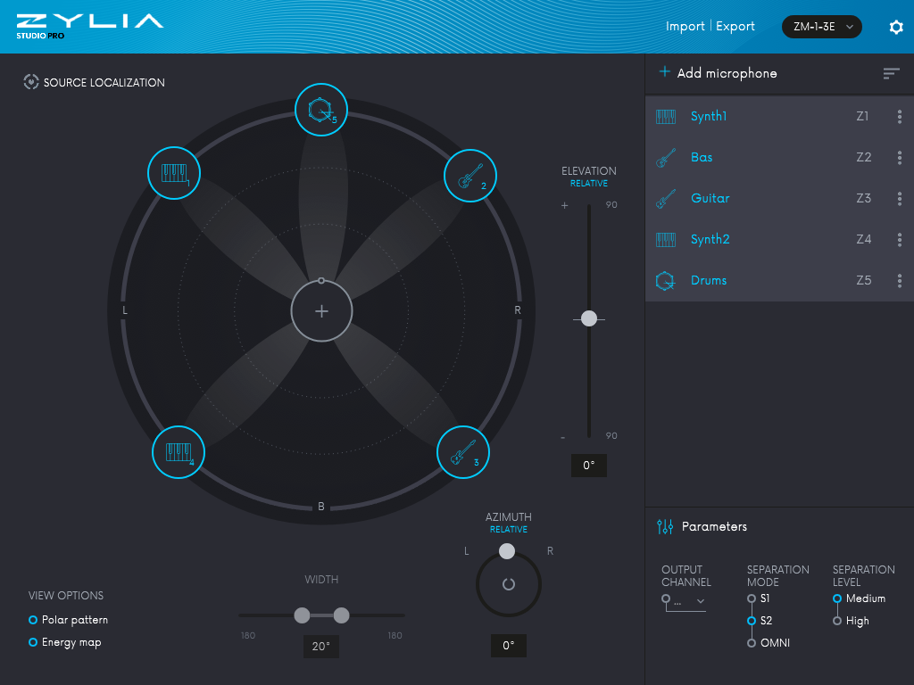Open the settings gear in the top bar
Viewport: 914px width, 685px height.
pyautogui.click(x=896, y=27)
